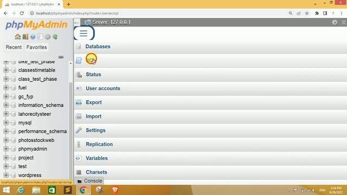Viewport: 347px width, 195px height.
Task: Share this page icon in address bar
Action: (x=299, y=13)
